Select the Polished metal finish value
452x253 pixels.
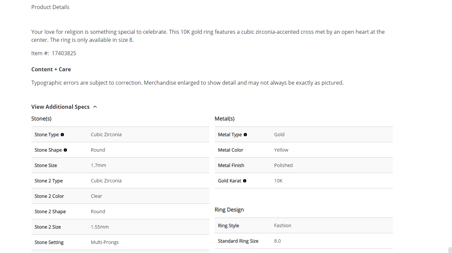[x=283, y=165]
